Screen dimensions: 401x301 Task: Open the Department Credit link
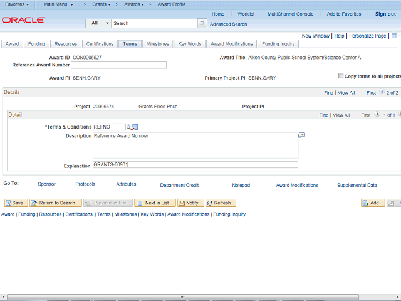tap(179, 185)
